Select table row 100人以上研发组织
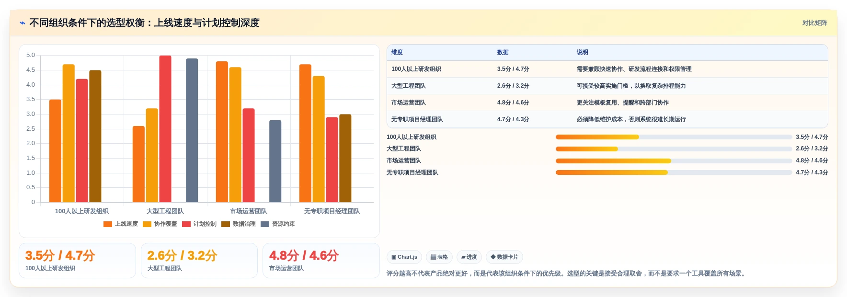Image resolution: width=847 pixels, height=297 pixels. (x=607, y=69)
